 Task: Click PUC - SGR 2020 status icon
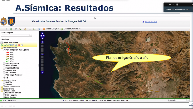coord(1,101)
